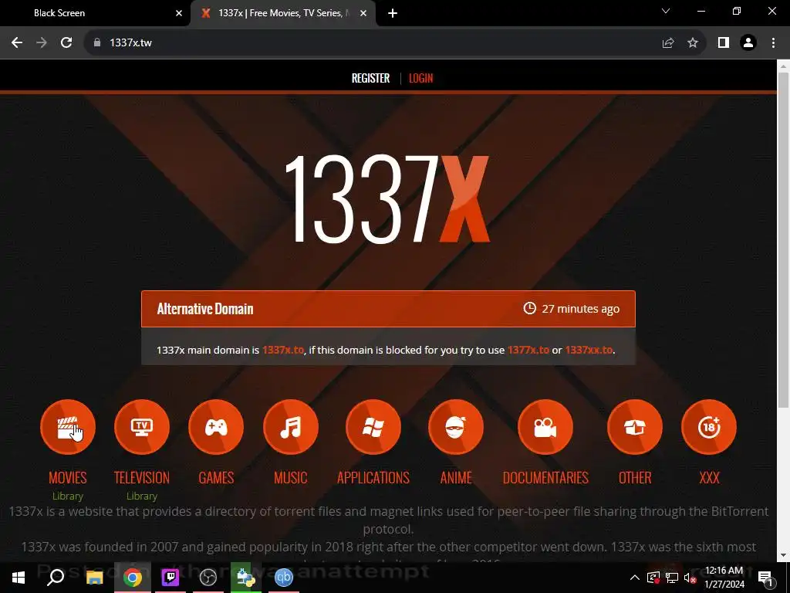790x593 pixels.
Task: Open Chrome side panel
Action: 724,43
